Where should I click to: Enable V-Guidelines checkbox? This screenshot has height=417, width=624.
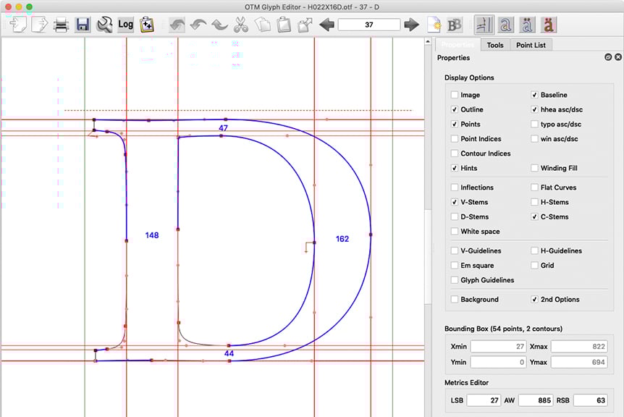point(455,250)
